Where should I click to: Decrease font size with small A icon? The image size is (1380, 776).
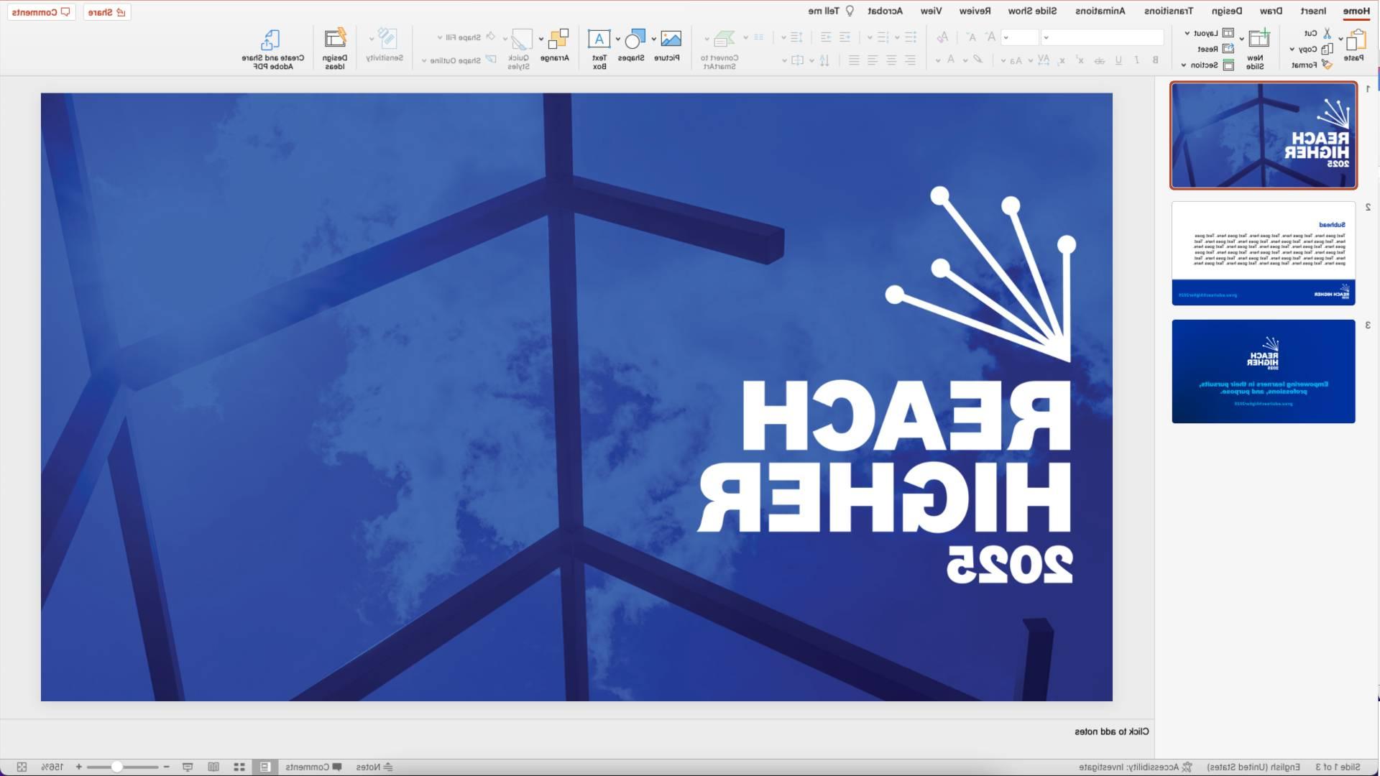coord(971,37)
